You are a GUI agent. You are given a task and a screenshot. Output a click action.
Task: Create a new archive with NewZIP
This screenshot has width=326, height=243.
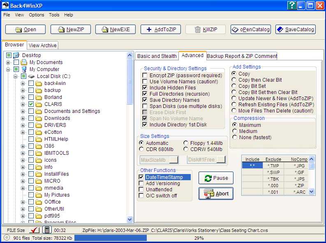click(x=71, y=30)
